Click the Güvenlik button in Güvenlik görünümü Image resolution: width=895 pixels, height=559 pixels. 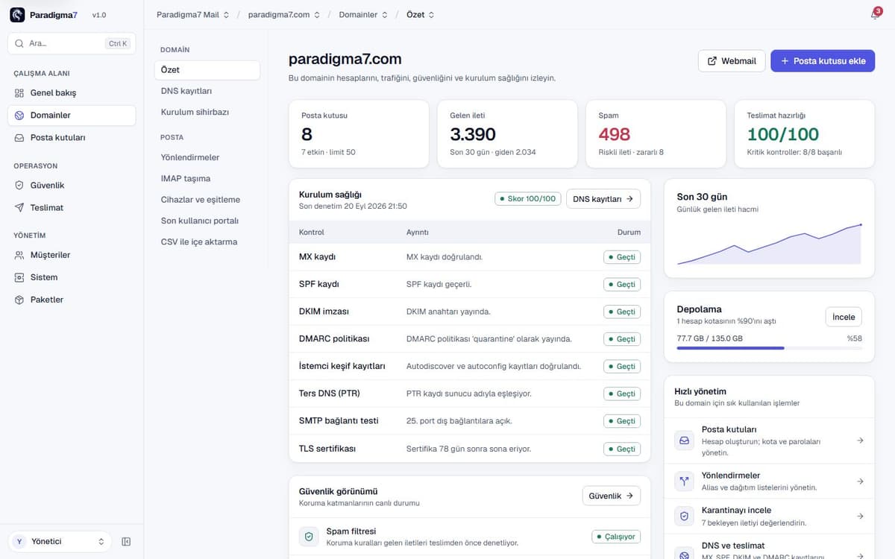pyautogui.click(x=611, y=496)
